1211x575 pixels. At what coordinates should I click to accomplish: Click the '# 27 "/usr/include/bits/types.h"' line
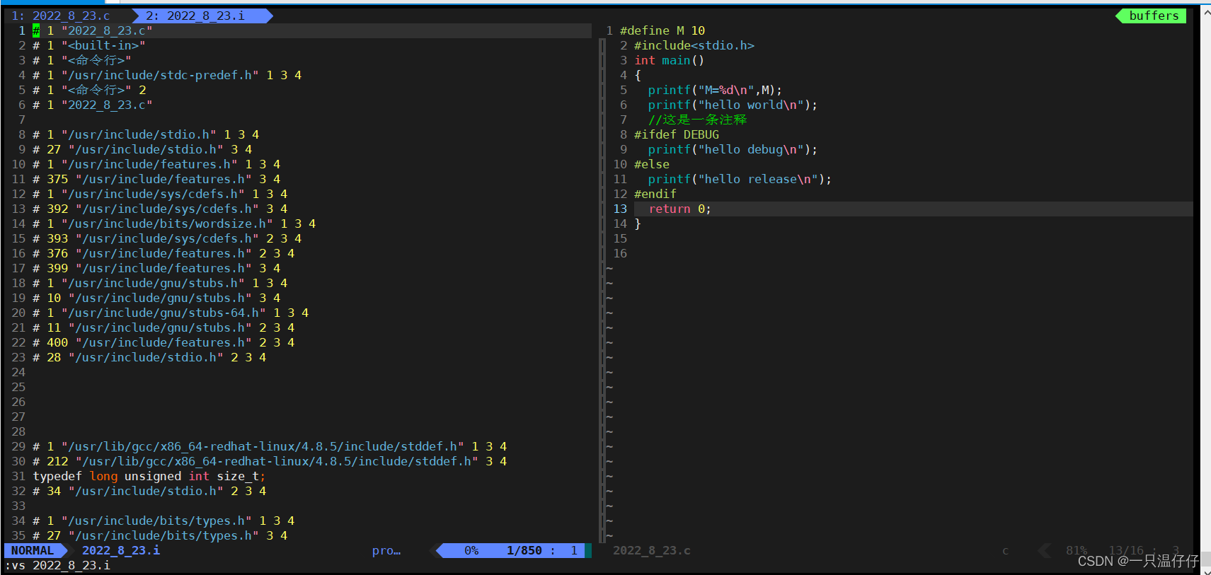tap(160, 535)
